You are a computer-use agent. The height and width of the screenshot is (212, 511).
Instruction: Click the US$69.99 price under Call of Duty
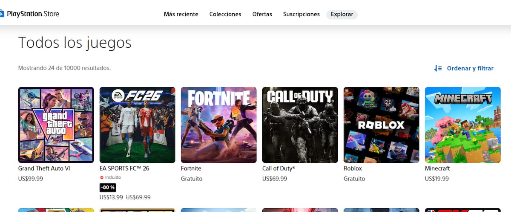[x=275, y=179]
